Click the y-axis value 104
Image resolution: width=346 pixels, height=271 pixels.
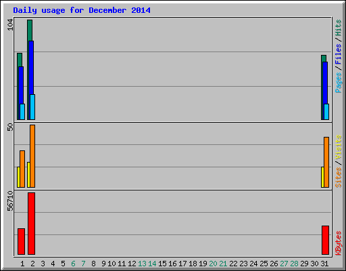click(x=10, y=24)
